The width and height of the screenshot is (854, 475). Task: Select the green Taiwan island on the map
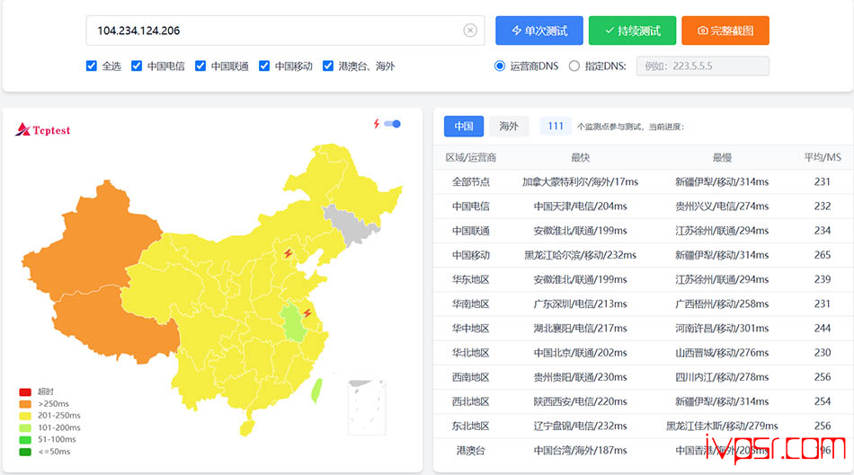[x=316, y=391]
